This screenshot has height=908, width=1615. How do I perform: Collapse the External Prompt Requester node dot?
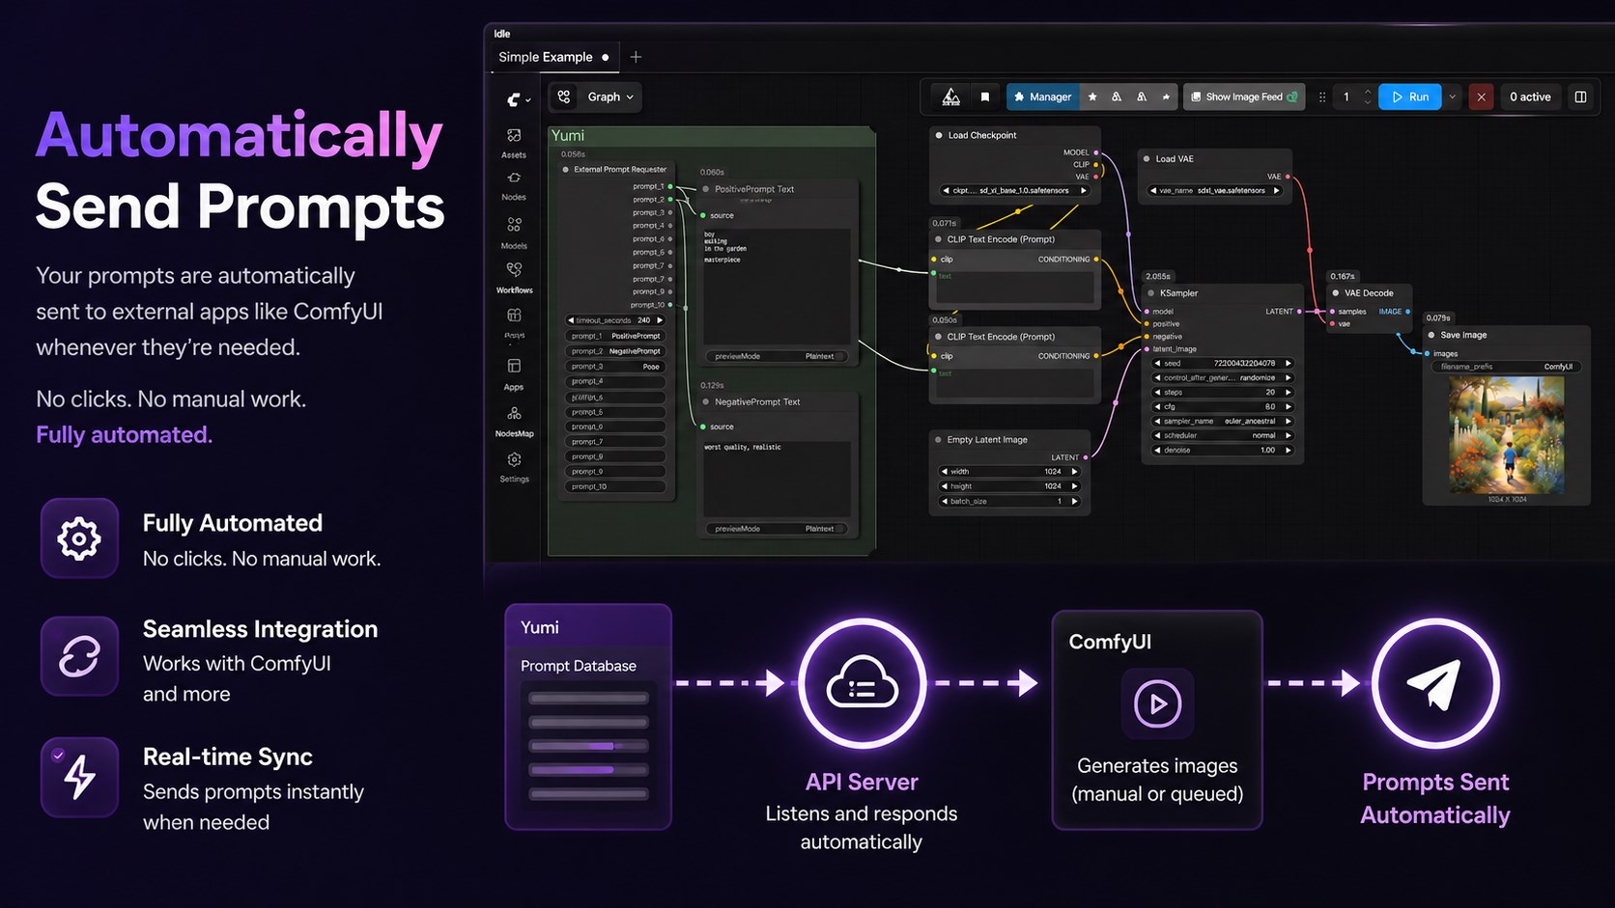tap(565, 170)
